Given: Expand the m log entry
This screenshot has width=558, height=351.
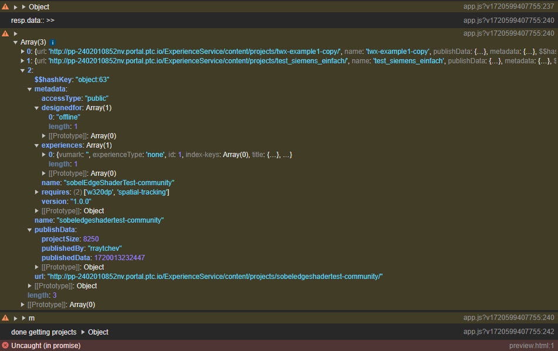Looking at the screenshot, I should pos(23,318).
